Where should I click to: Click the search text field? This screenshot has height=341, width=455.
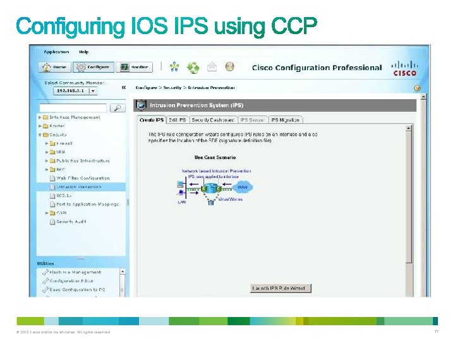tap(73, 108)
